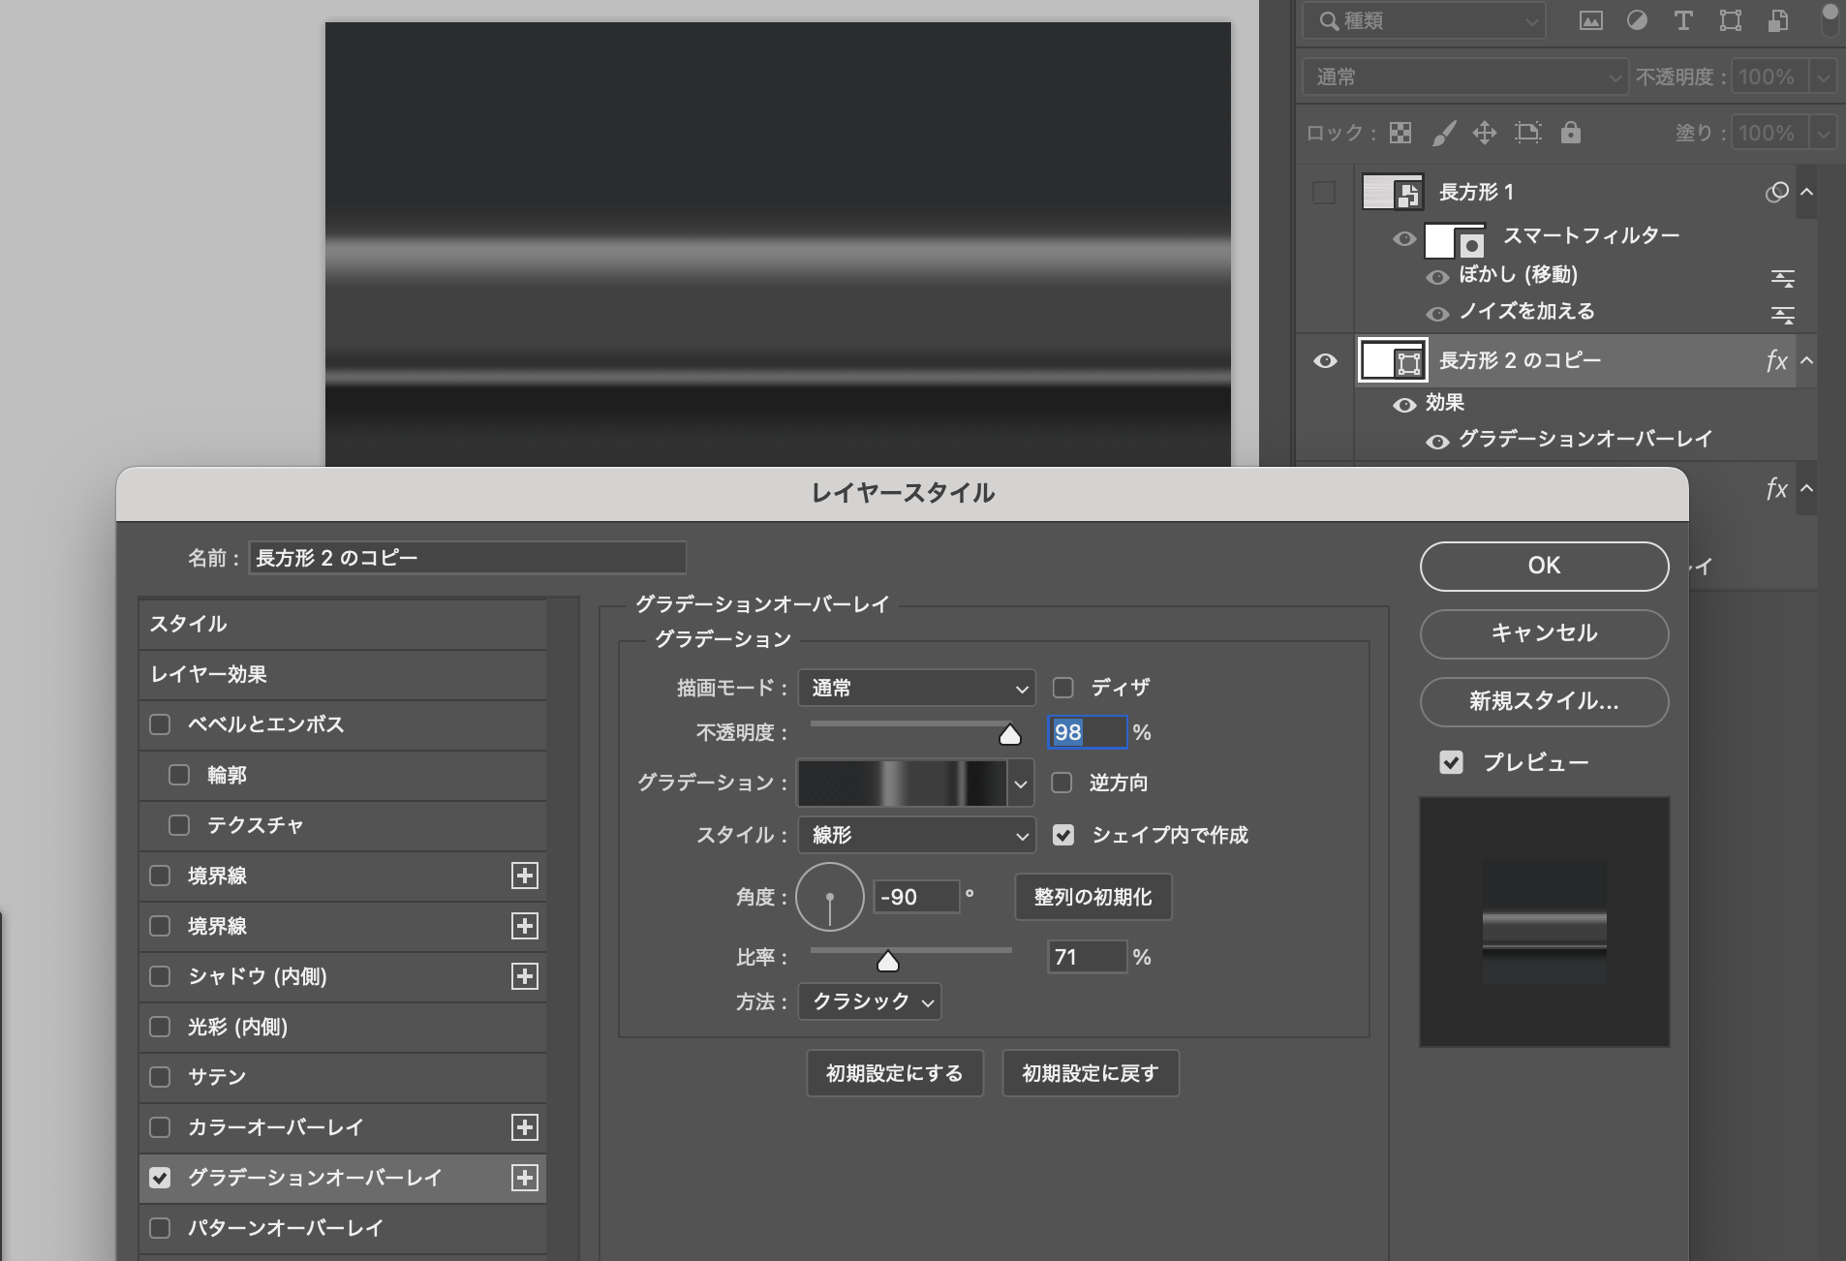Click the lock image pixels brush icon
Screen dimensions: 1846x1261
tap(1443, 133)
